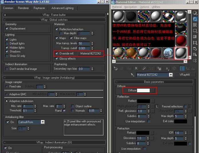This screenshot has height=153, width=199.
Task: Enable Show GI only checkbox
Action: click(x=7, y=56)
